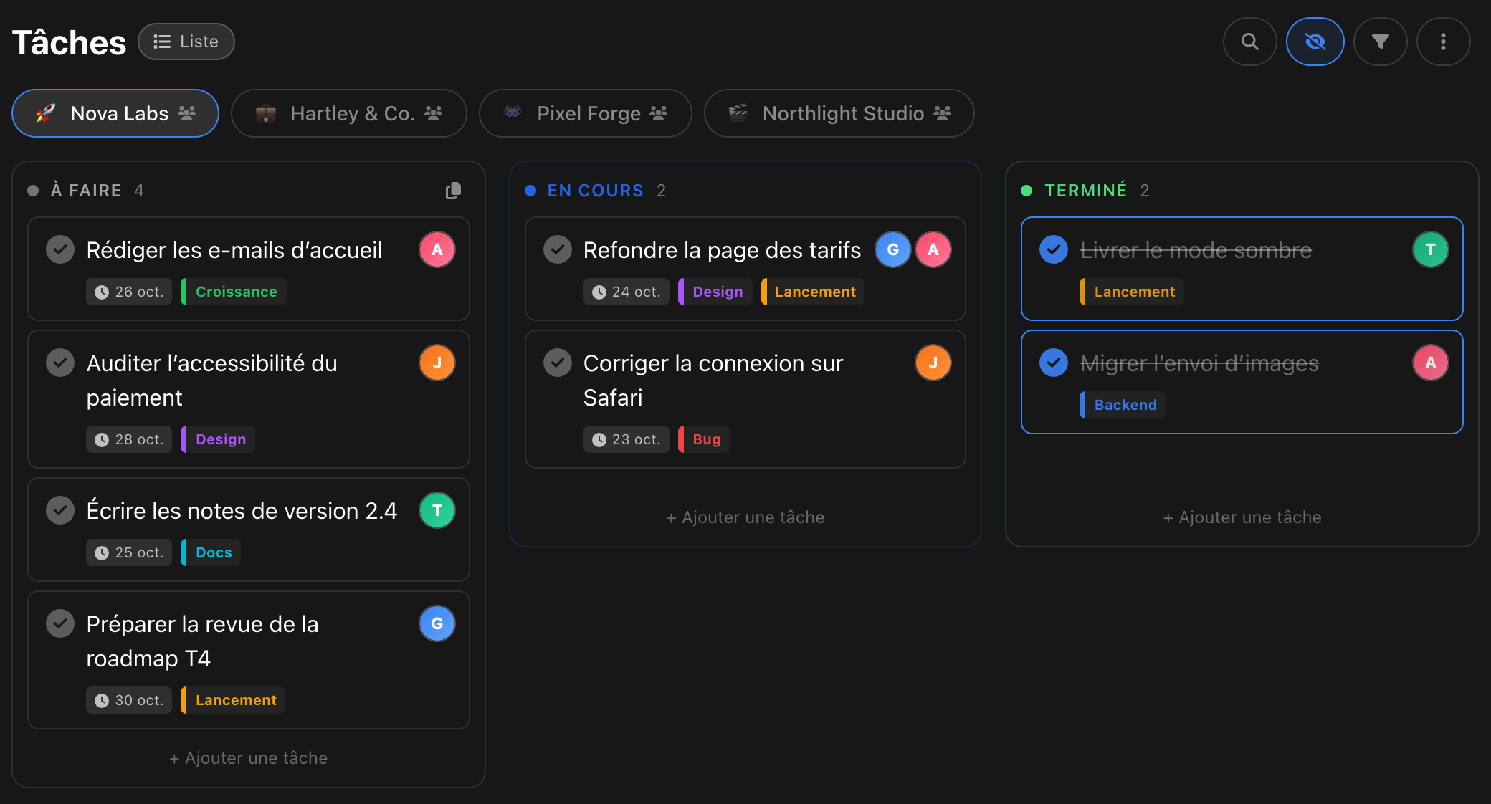This screenshot has width=1491, height=804.
Task: Add a task in À FAIRE column
Action: point(249,758)
